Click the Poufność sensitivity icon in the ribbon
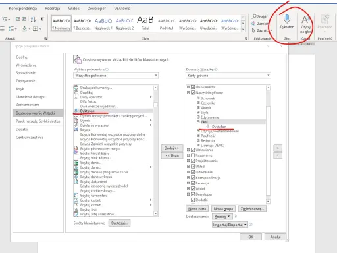The image size is (337, 253). tap(324, 19)
